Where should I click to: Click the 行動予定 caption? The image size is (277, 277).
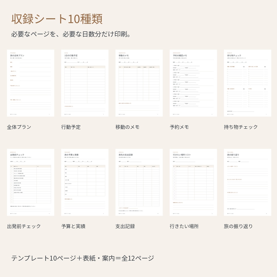point(71,127)
